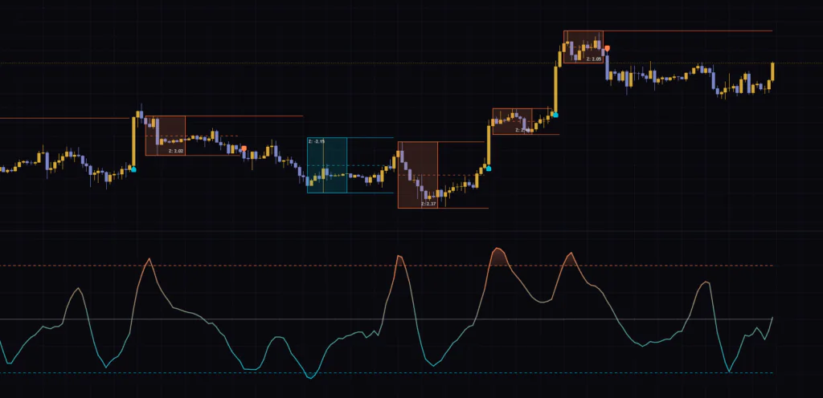Click the cyan dot beside the Z: 2.37 zone
The image size is (823, 398).
[x=489, y=169]
